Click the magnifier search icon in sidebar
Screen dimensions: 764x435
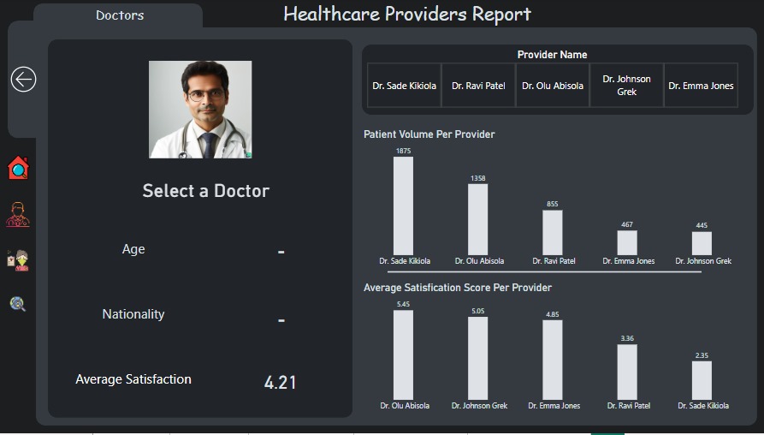coord(18,304)
